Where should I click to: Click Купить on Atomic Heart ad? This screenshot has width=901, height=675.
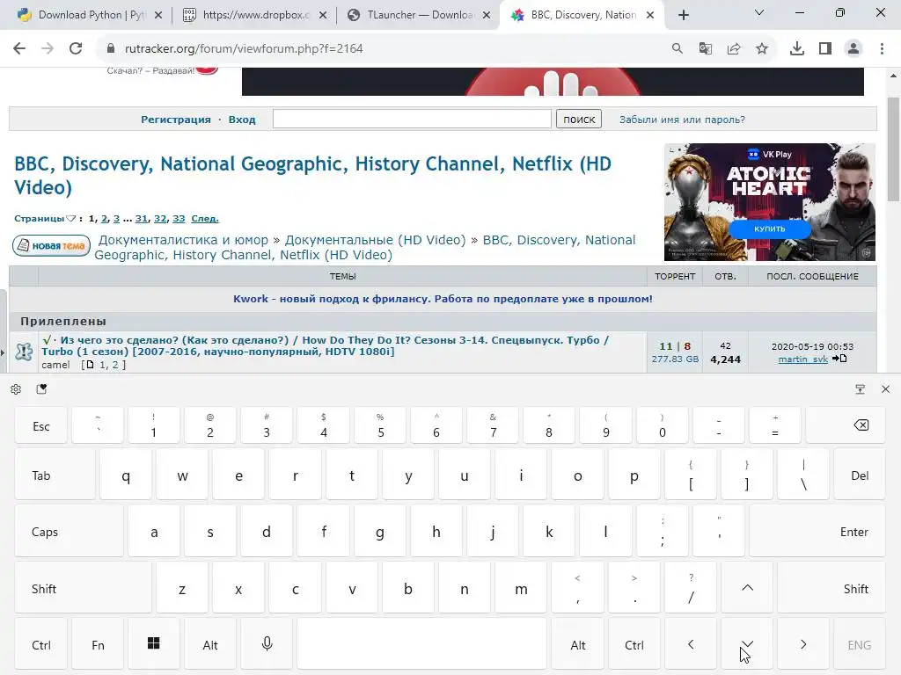[769, 229]
